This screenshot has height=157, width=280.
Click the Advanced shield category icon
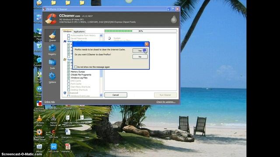coord(65,93)
